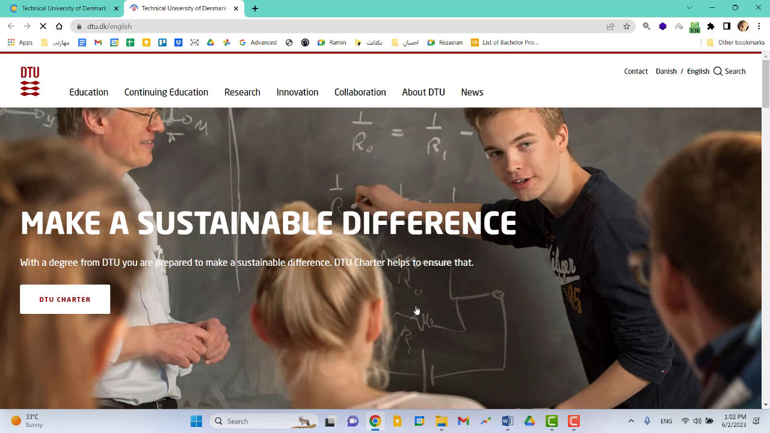Stop page loading with the X button
The width and height of the screenshot is (770, 433).
(x=43, y=26)
